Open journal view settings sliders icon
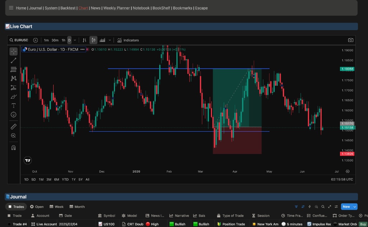 [336, 207]
